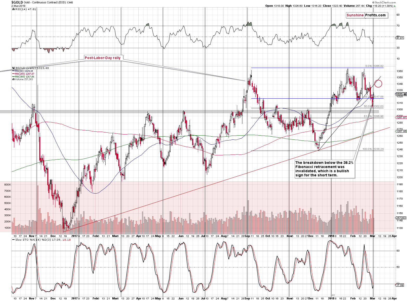407x301 pixels.
Task: Open the StockCharts.com copyright link
Action: click(x=384, y=2)
